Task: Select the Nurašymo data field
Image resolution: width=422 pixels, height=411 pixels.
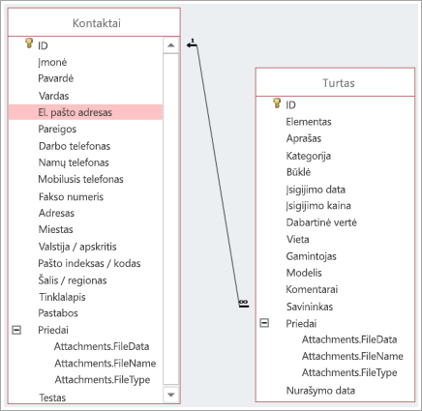Action: pyautogui.click(x=320, y=391)
